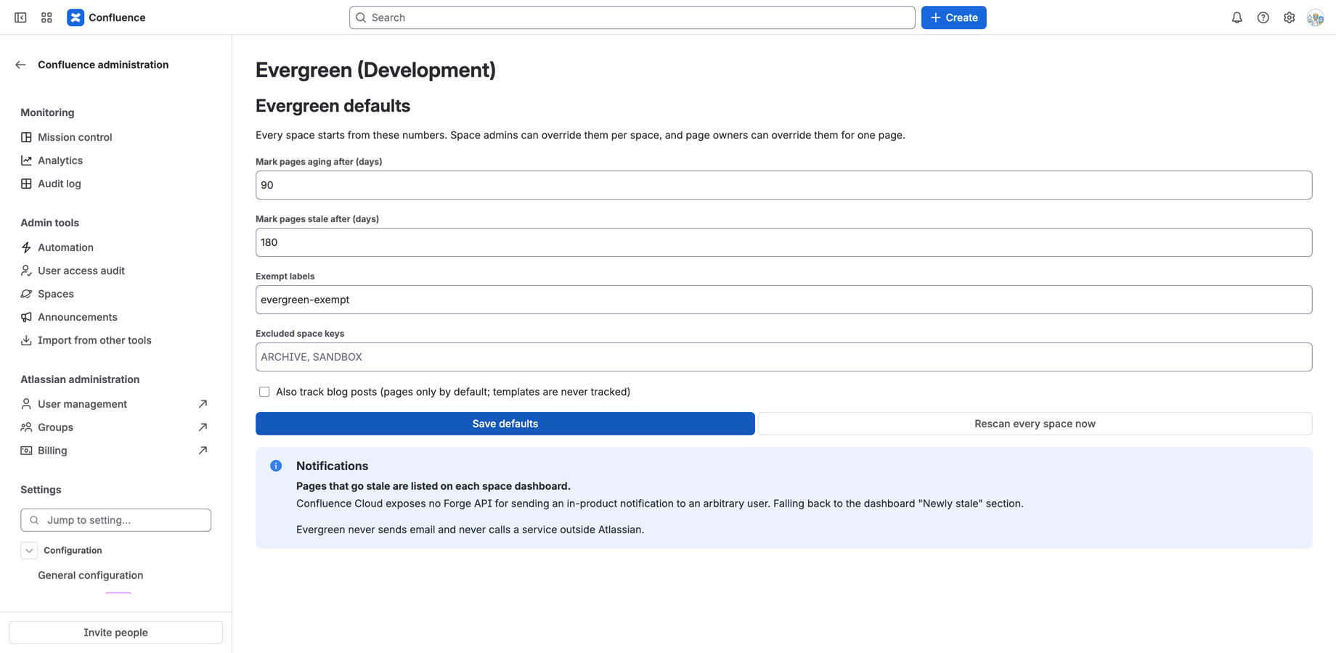Click the Notifications info icon
This screenshot has height=653, width=1336.
click(276, 466)
